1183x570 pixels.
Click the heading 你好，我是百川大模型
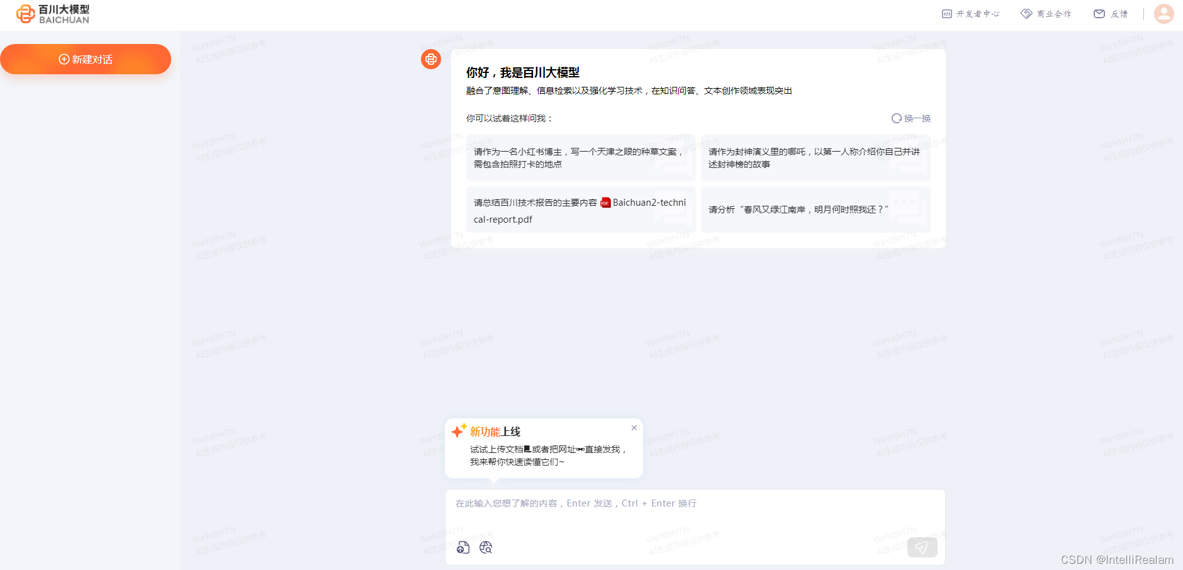point(523,72)
